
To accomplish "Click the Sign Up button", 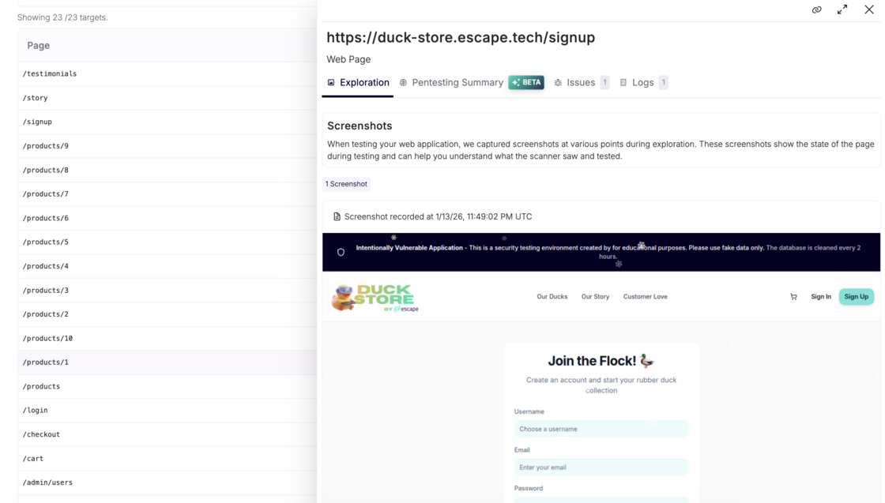I will pyautogui.click(x=856, y=297).
